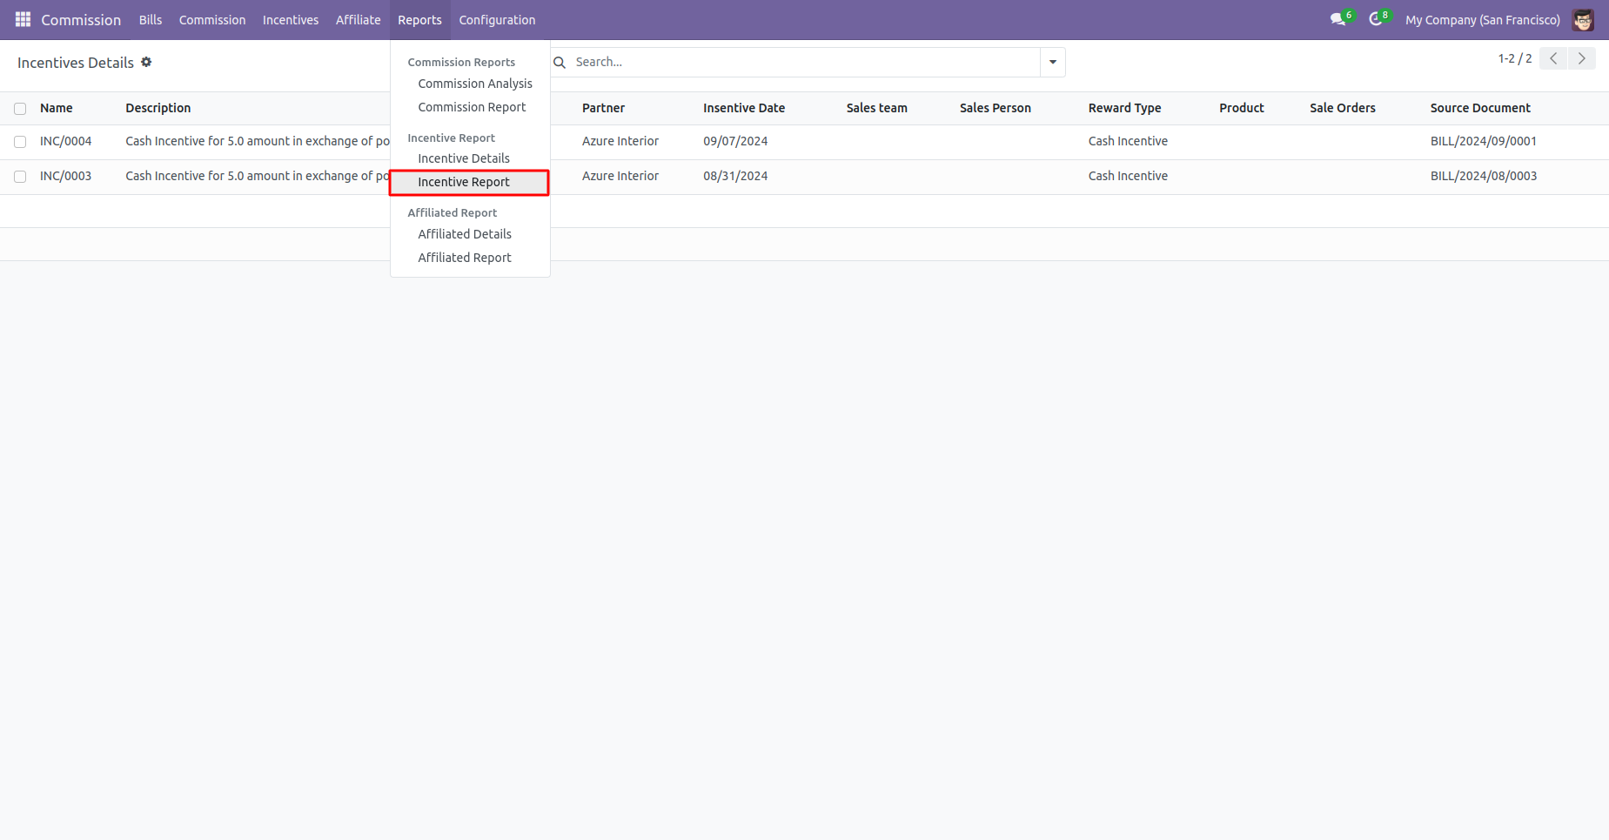The width and height of the screenshot is (1609, 840).
Task: Open Affiliated Details report
Action: click(x=465, y=234)
